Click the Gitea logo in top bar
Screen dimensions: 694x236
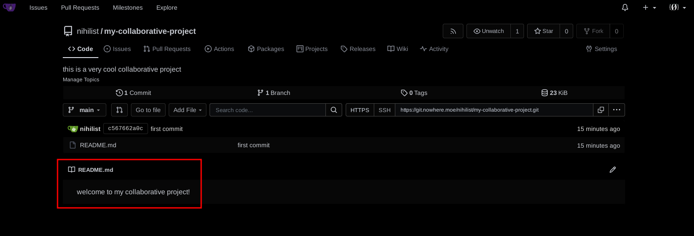tap(9, 7)
